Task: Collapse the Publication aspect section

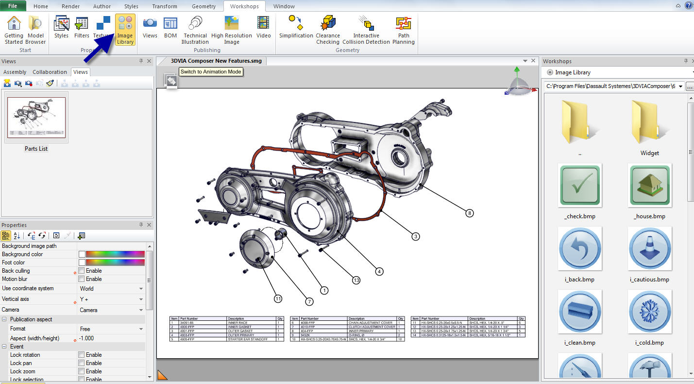Action: 4,319
